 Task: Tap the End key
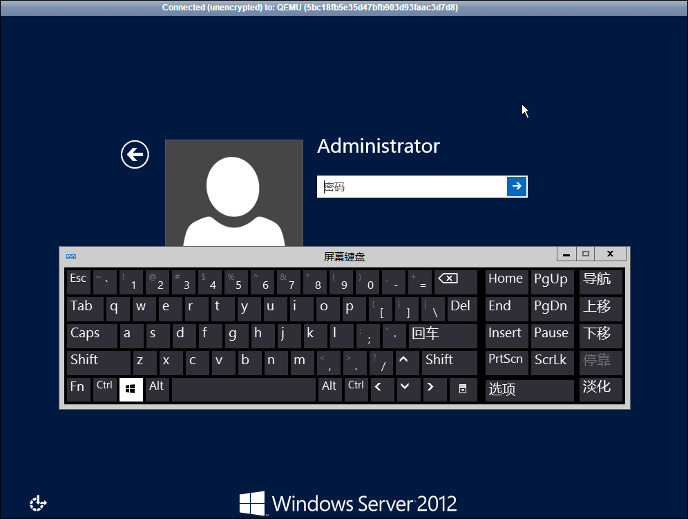pyautogui.click(x=507, y=309)
